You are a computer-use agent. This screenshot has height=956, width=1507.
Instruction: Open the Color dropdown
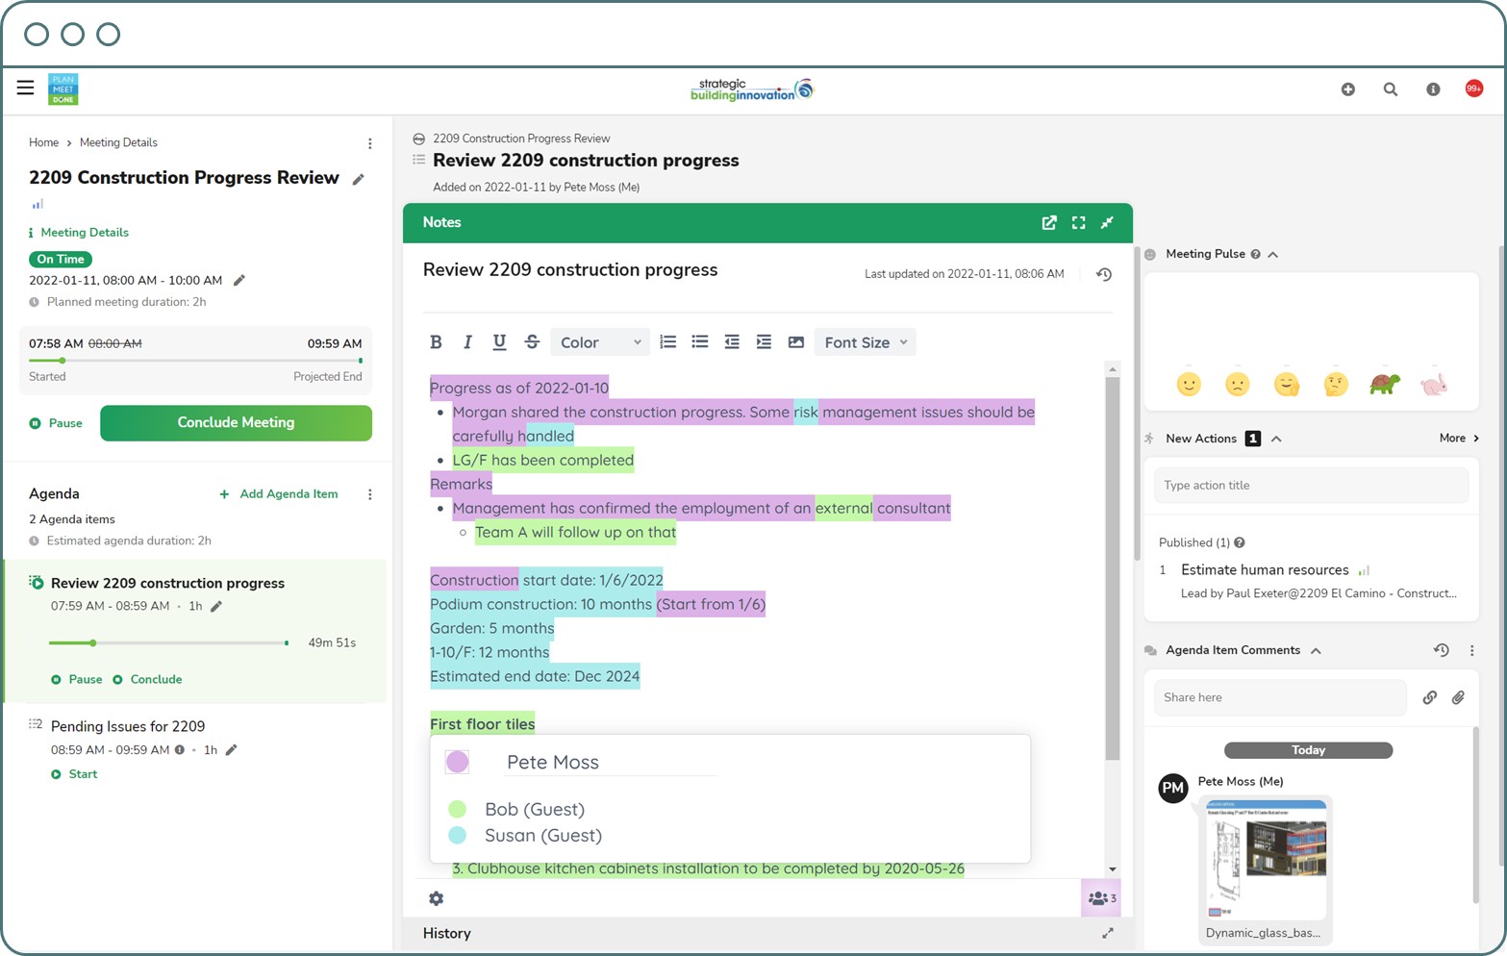(599, 342)
